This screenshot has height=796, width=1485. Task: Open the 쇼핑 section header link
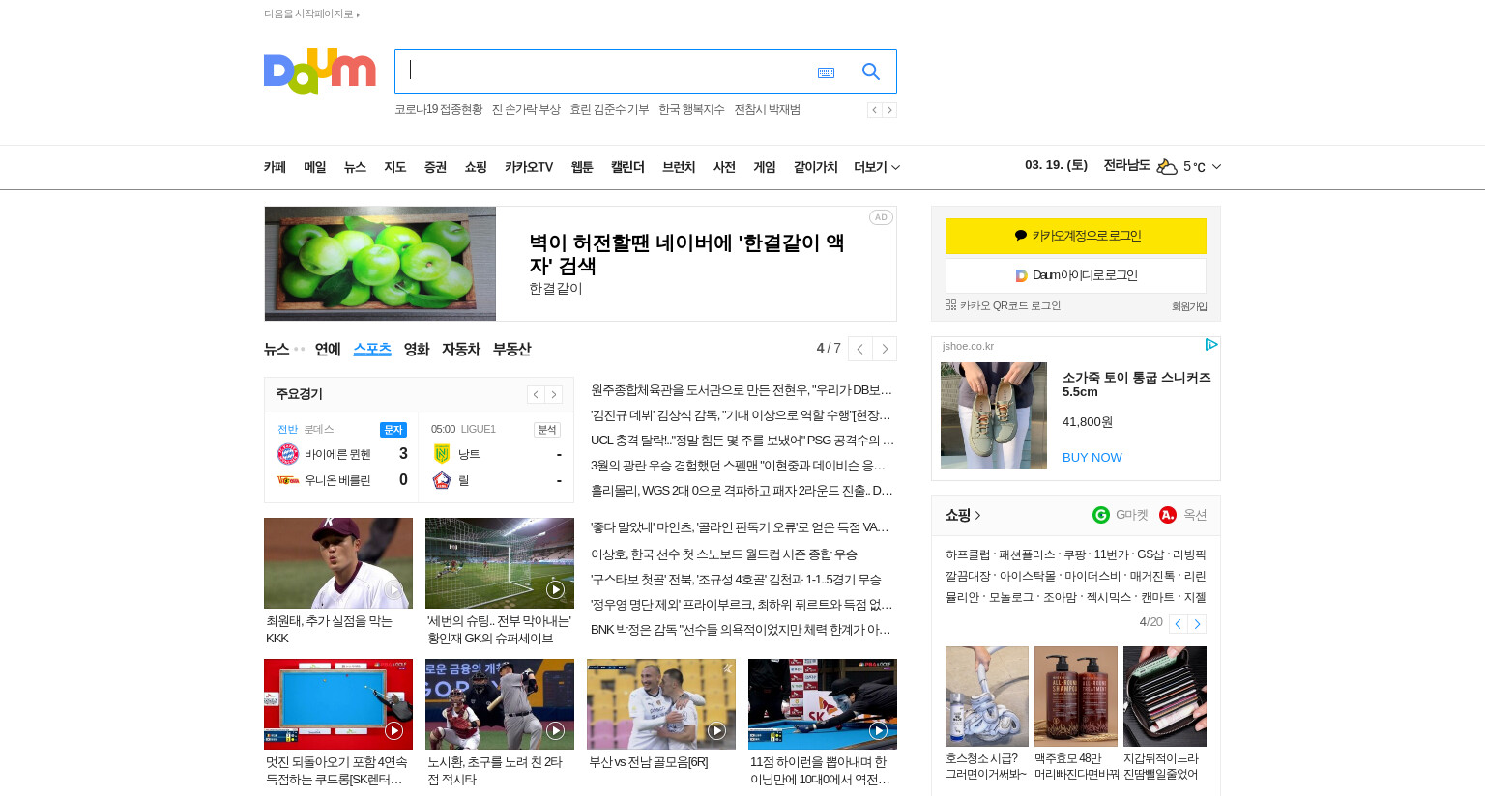point(963,516)
